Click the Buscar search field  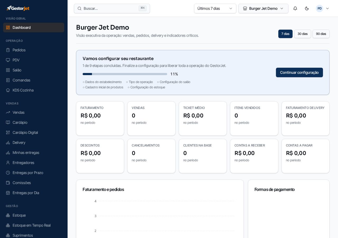(x=112, y=8)
